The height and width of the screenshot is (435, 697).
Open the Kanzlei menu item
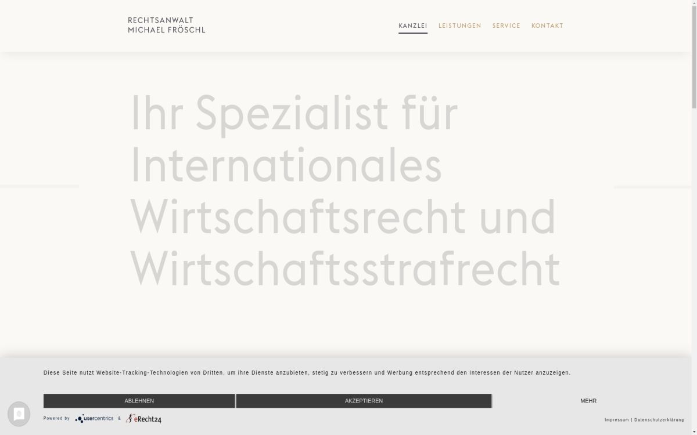[x=412, y=26]
